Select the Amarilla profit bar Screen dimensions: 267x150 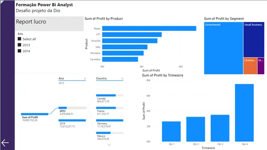130,41
